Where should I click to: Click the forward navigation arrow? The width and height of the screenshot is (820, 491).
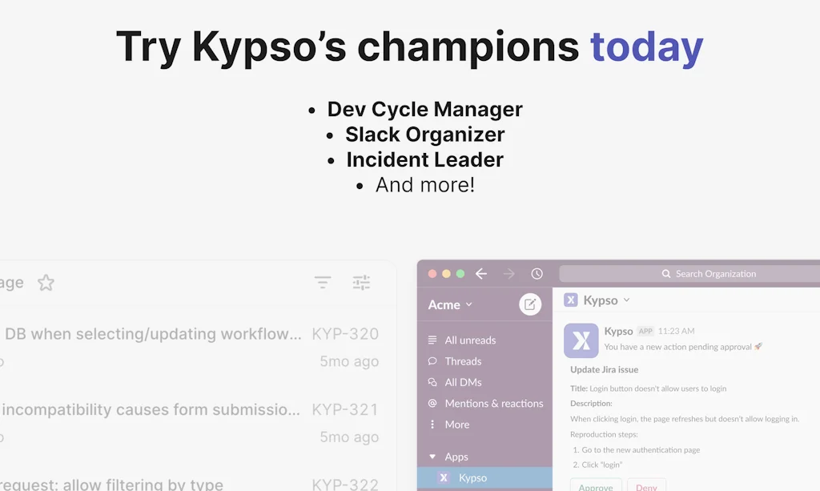point(508,273)
